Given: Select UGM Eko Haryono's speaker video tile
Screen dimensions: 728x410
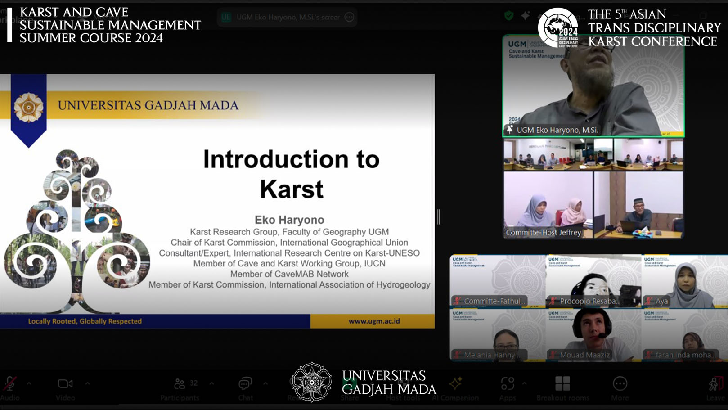Looking at the screenshot, I should (x=593, y=86).
